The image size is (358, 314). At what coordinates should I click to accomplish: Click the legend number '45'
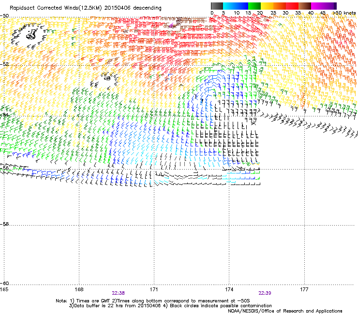323,13
